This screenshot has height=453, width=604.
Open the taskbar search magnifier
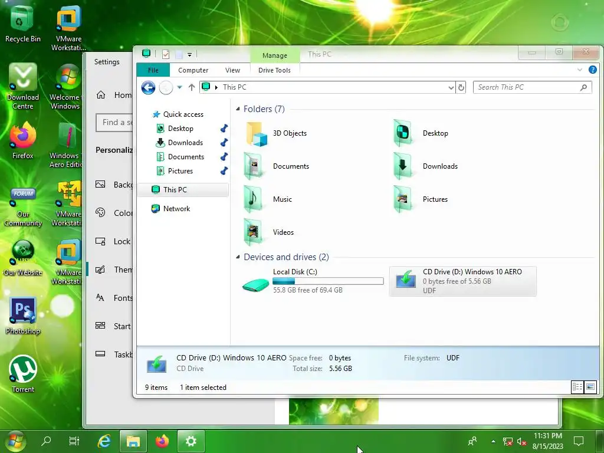coord(46,441)
